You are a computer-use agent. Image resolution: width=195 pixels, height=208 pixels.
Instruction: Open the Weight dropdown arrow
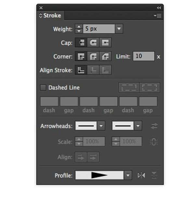[119, 29]
